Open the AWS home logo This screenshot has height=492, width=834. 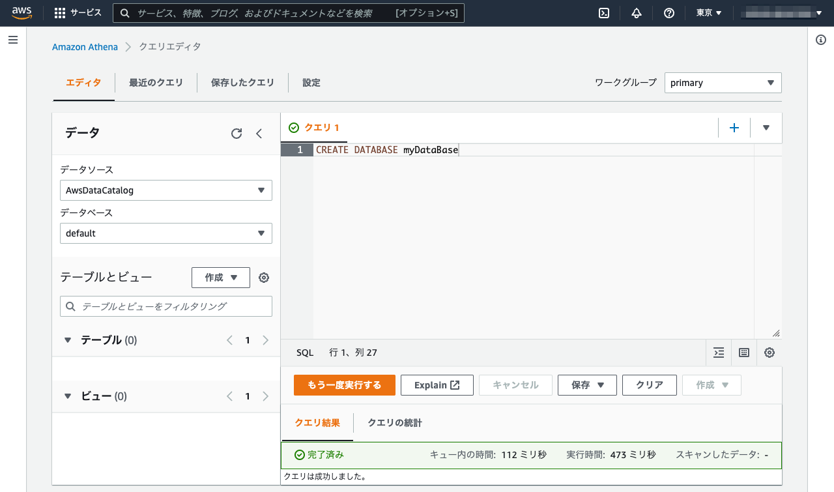tap(22, 12)
